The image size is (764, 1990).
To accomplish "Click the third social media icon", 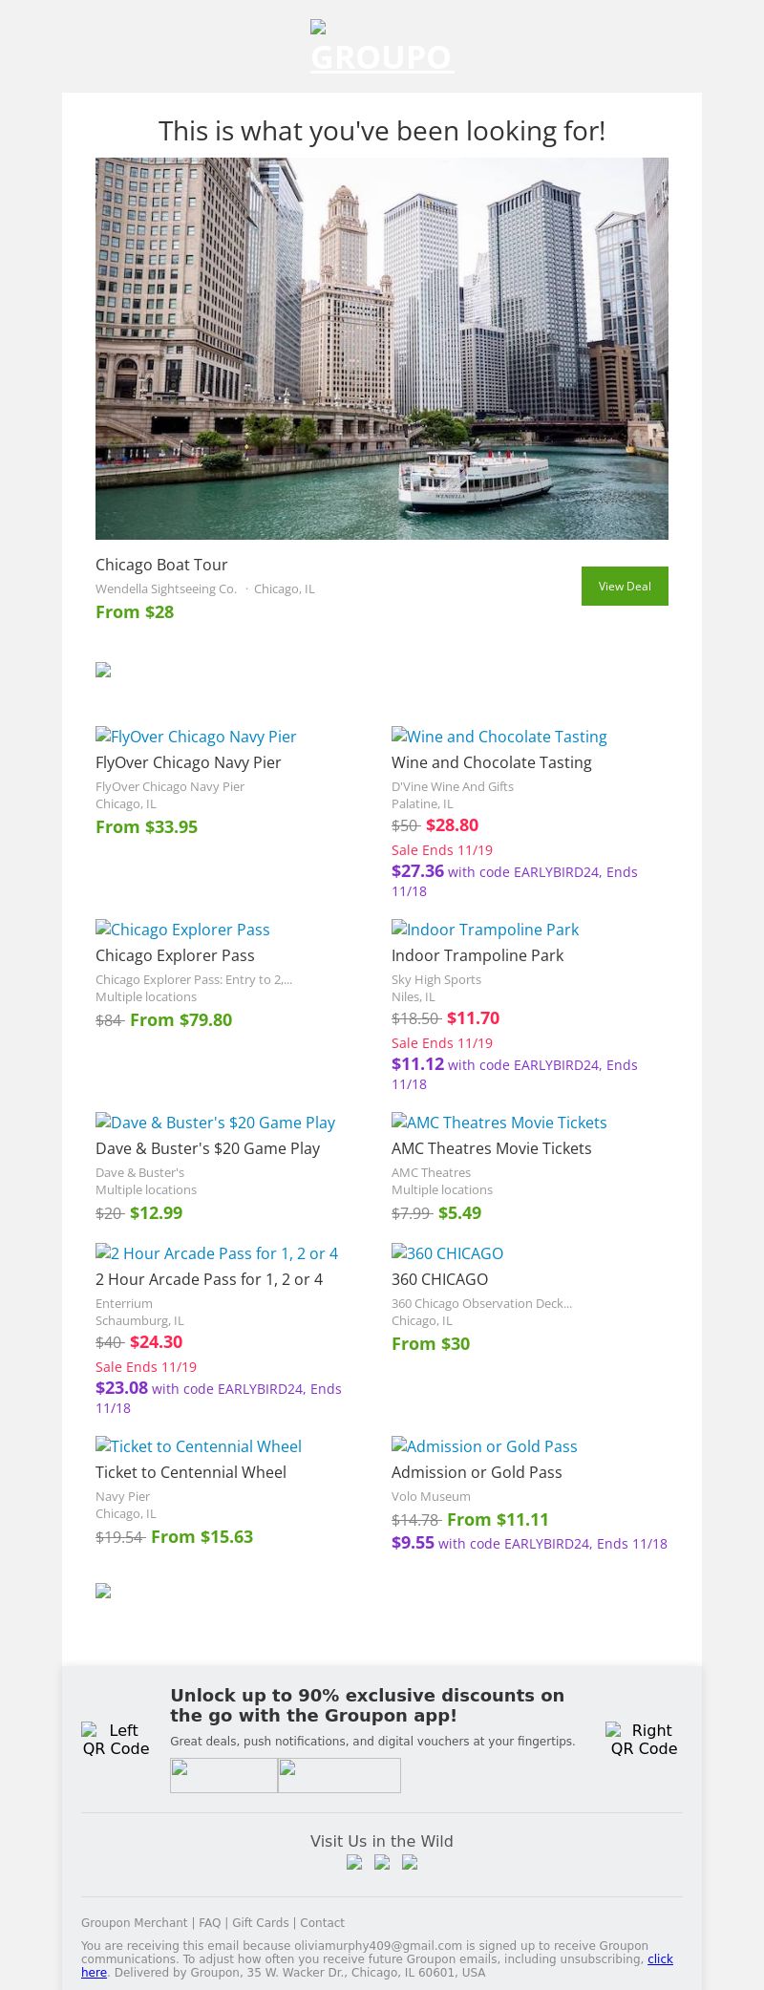I will coord(410,1862).
